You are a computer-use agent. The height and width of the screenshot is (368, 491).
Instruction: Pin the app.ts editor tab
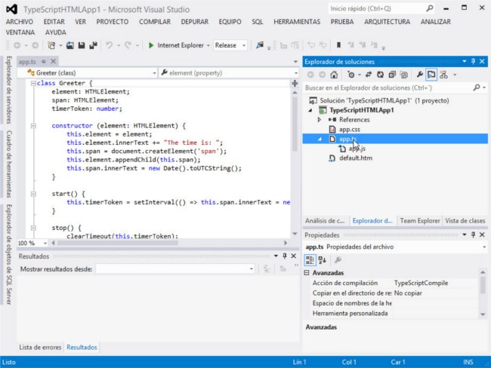(44, 62)
